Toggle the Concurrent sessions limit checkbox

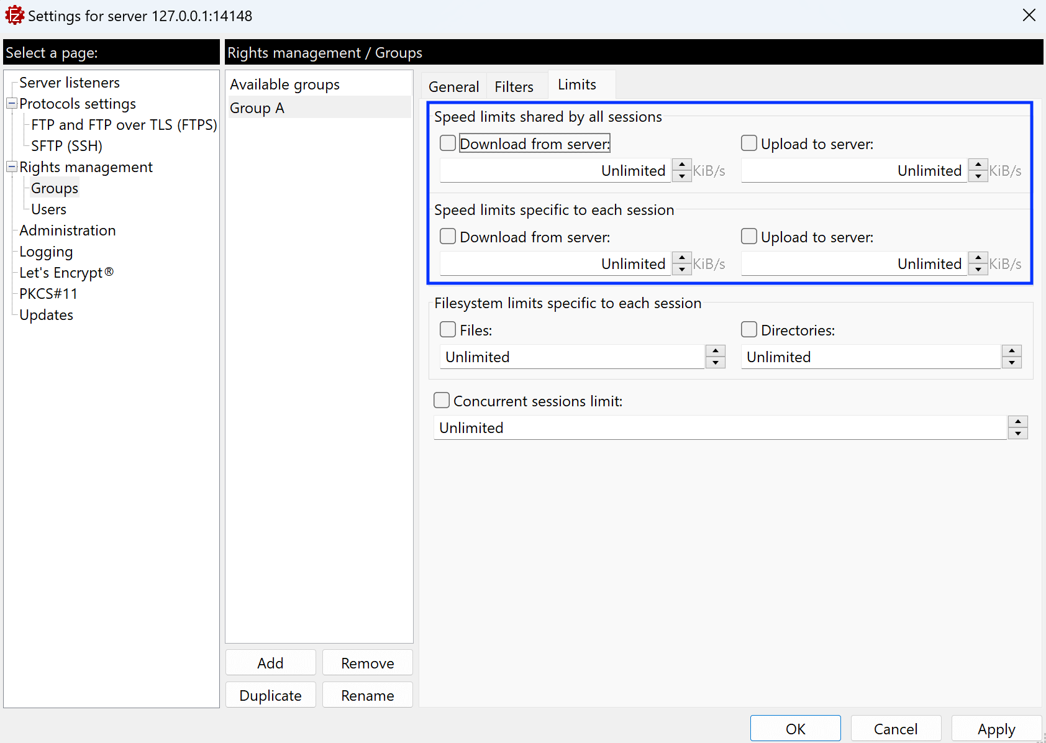click(442, 401)
